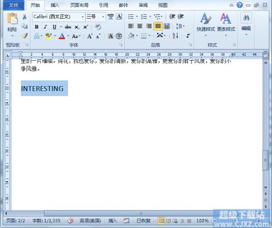Apply red font color
This screenshot has width=272, height=228.
[x=62, y=36]
